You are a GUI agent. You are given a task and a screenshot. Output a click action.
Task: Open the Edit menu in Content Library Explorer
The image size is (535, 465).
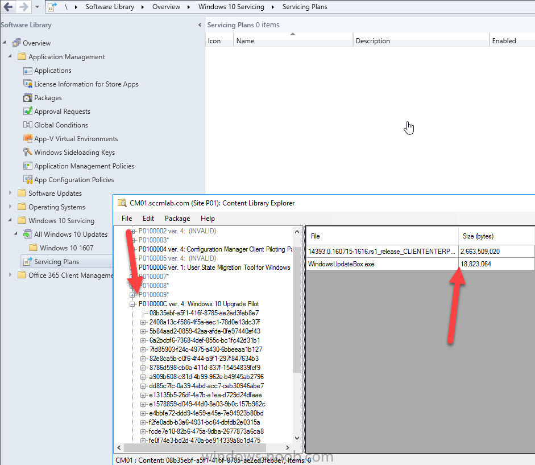[148, 219]
